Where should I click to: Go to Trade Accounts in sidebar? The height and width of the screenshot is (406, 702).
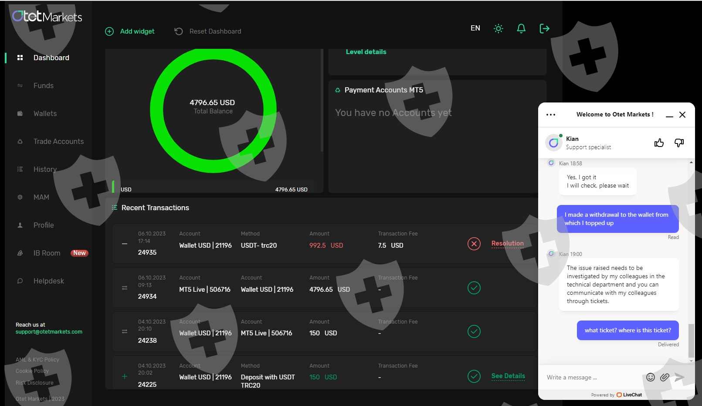point(58,142)
